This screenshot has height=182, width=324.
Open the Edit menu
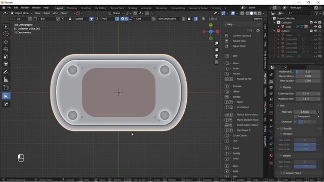pyautogui.click(x=16, y=8)
